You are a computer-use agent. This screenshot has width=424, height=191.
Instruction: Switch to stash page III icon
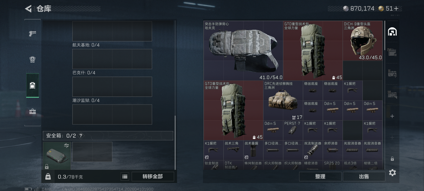tap(392, 94)
